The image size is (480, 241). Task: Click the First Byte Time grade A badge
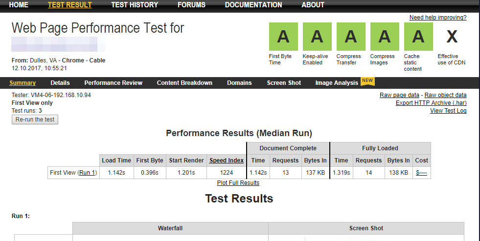[x=283, y=37]
